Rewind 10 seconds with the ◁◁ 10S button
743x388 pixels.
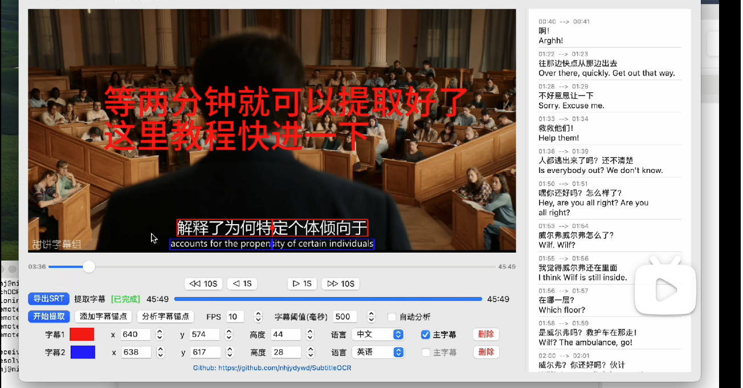point(203,283)
